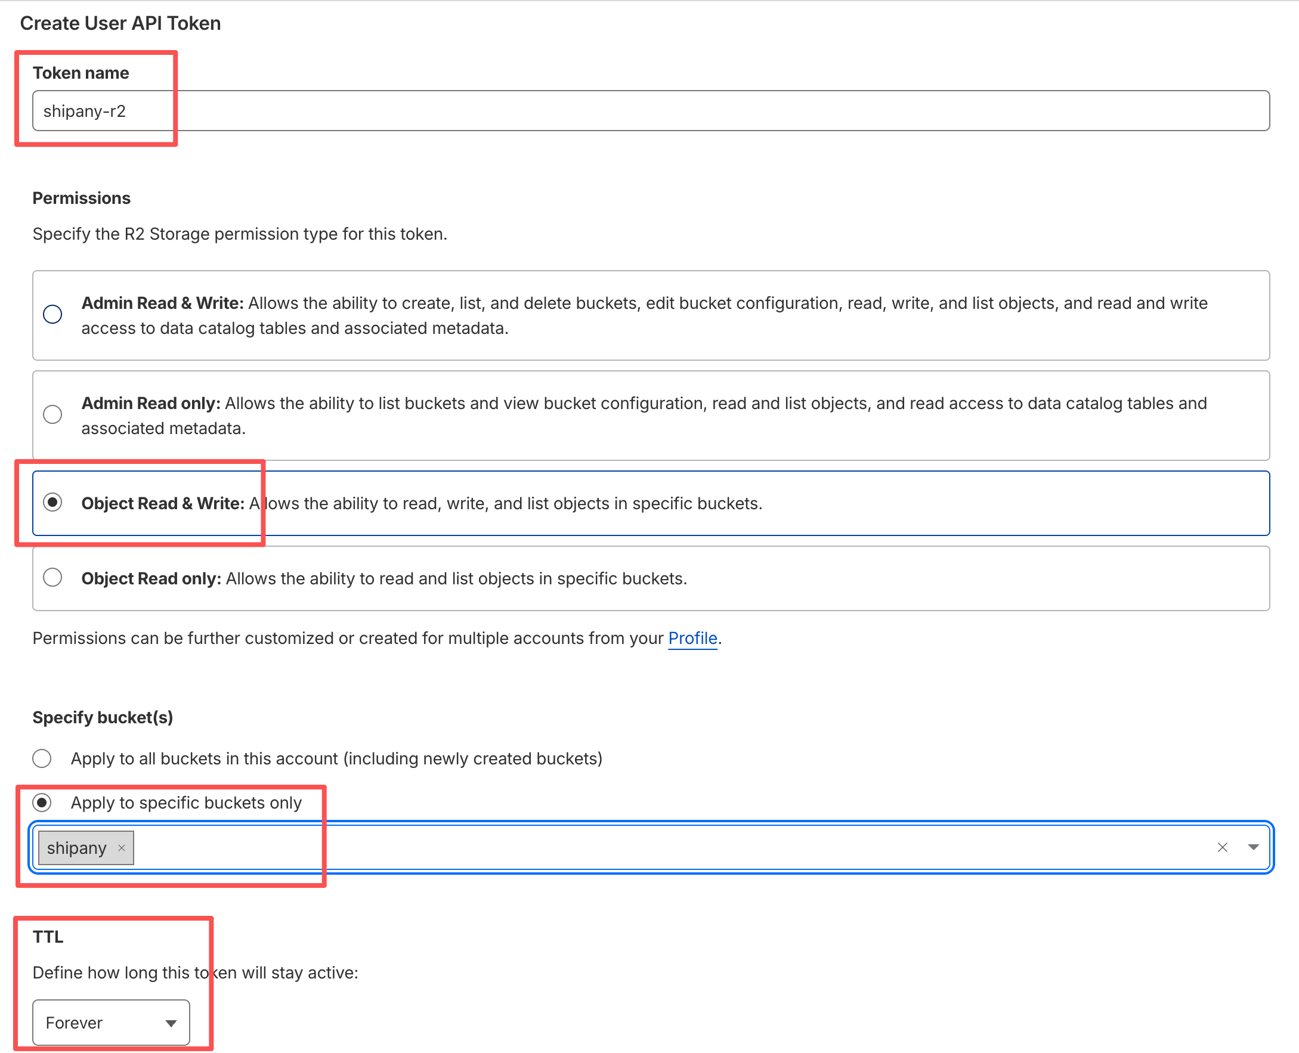
Task: Apply to all buckets in this account
Action: coord(42,758)
